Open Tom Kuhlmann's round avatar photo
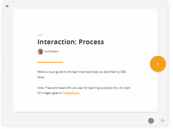Screen dimensions: 173x129 (x=40, y=52)
